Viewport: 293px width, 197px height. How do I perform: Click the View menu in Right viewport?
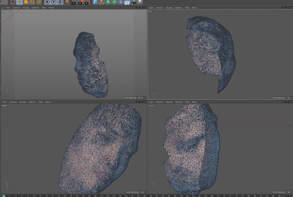click(x=5, y=102)
